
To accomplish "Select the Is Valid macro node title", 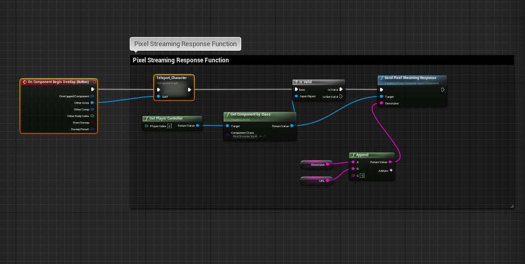I will pyautogui.click(x=306, y=82).
